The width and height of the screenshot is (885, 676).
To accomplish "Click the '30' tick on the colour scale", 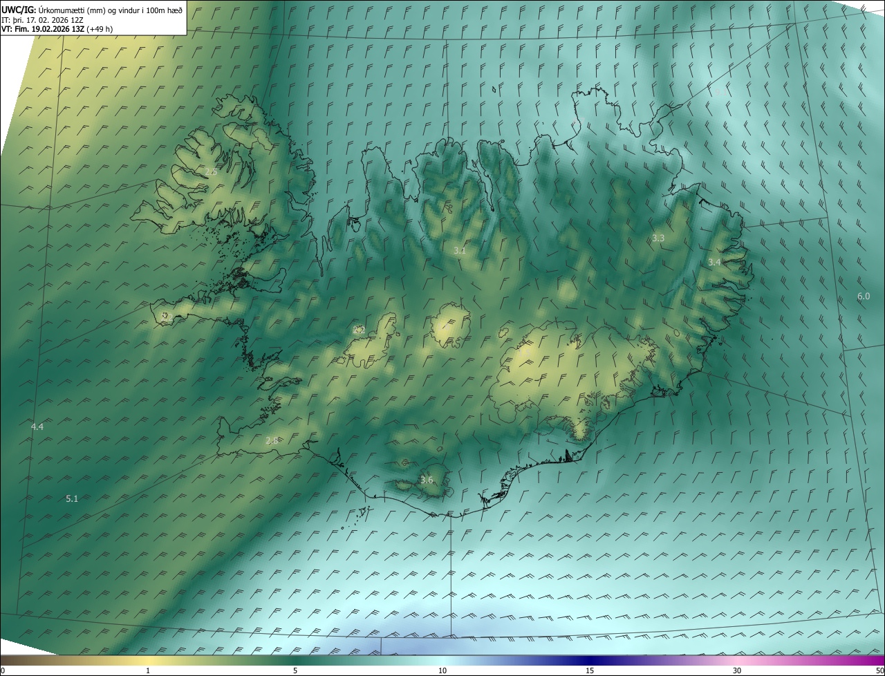I will 737,670.
